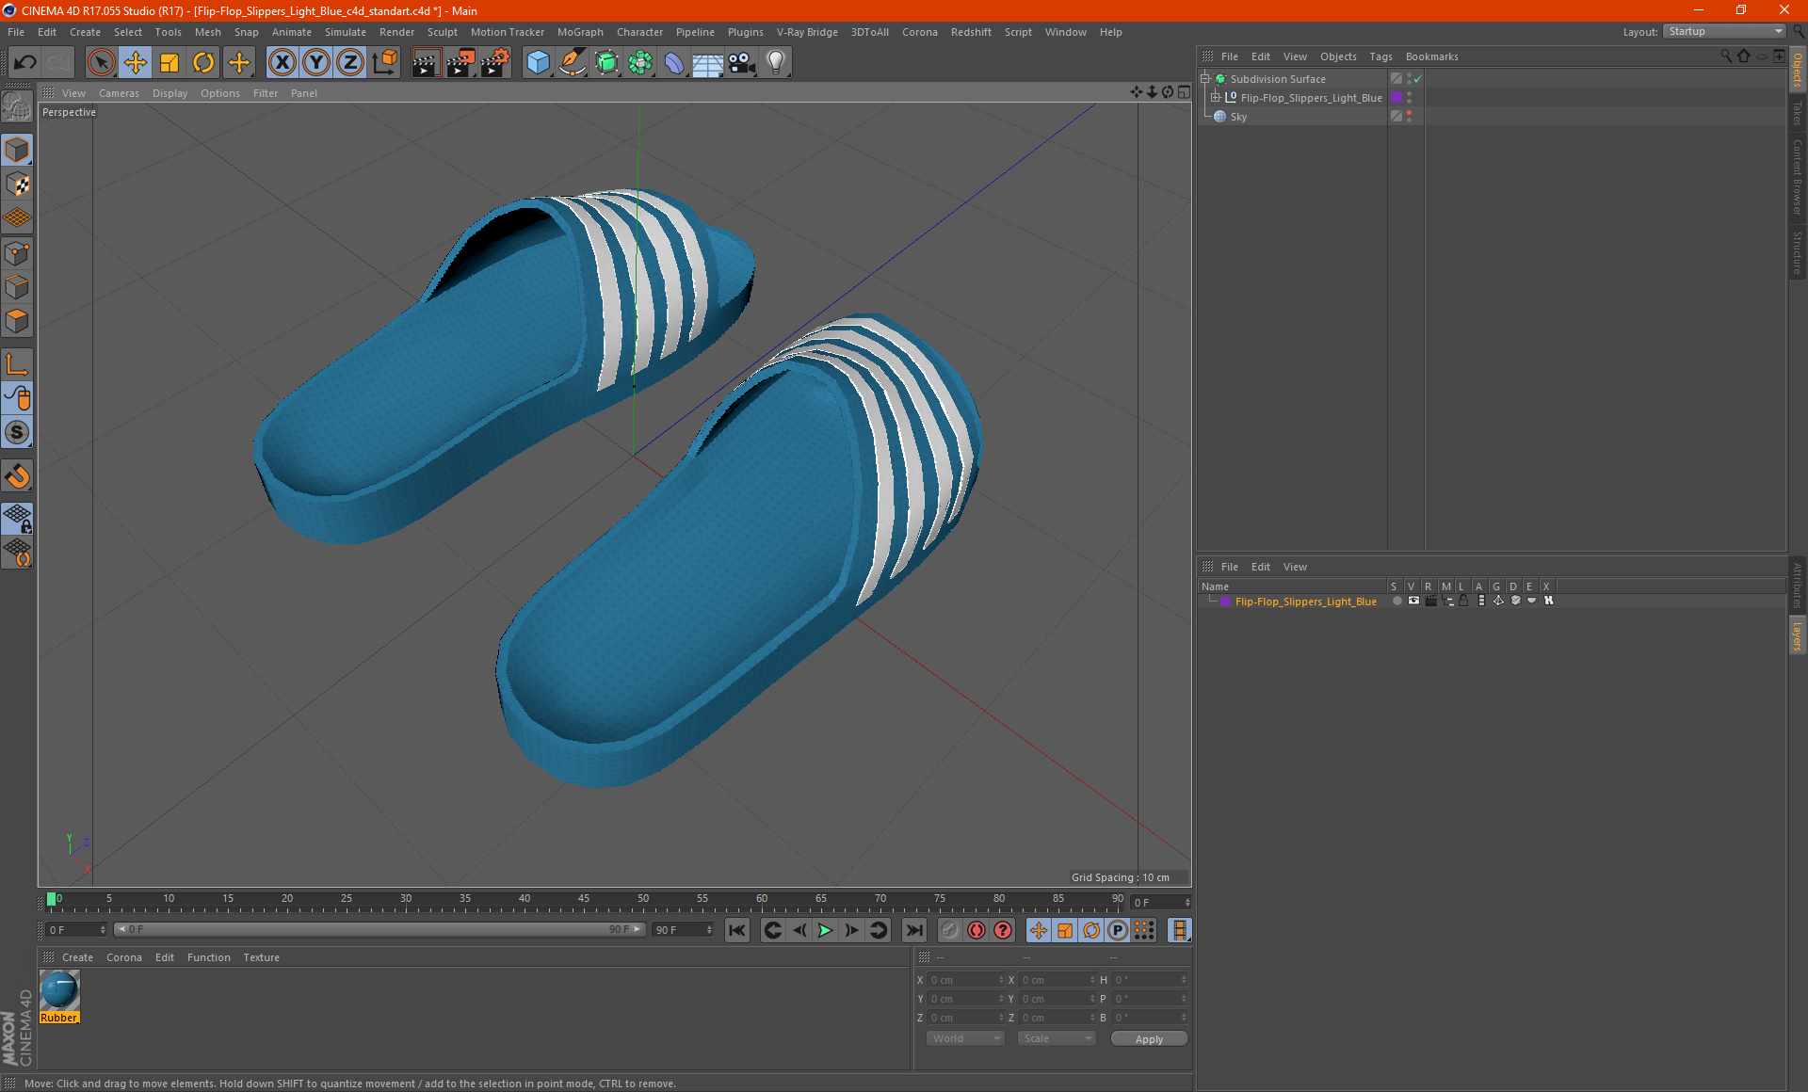Expand the Flip-Flop_Slippers_Light_Blue object tree
This screenshot has width=1808, height=1092.
point(1216,98)
